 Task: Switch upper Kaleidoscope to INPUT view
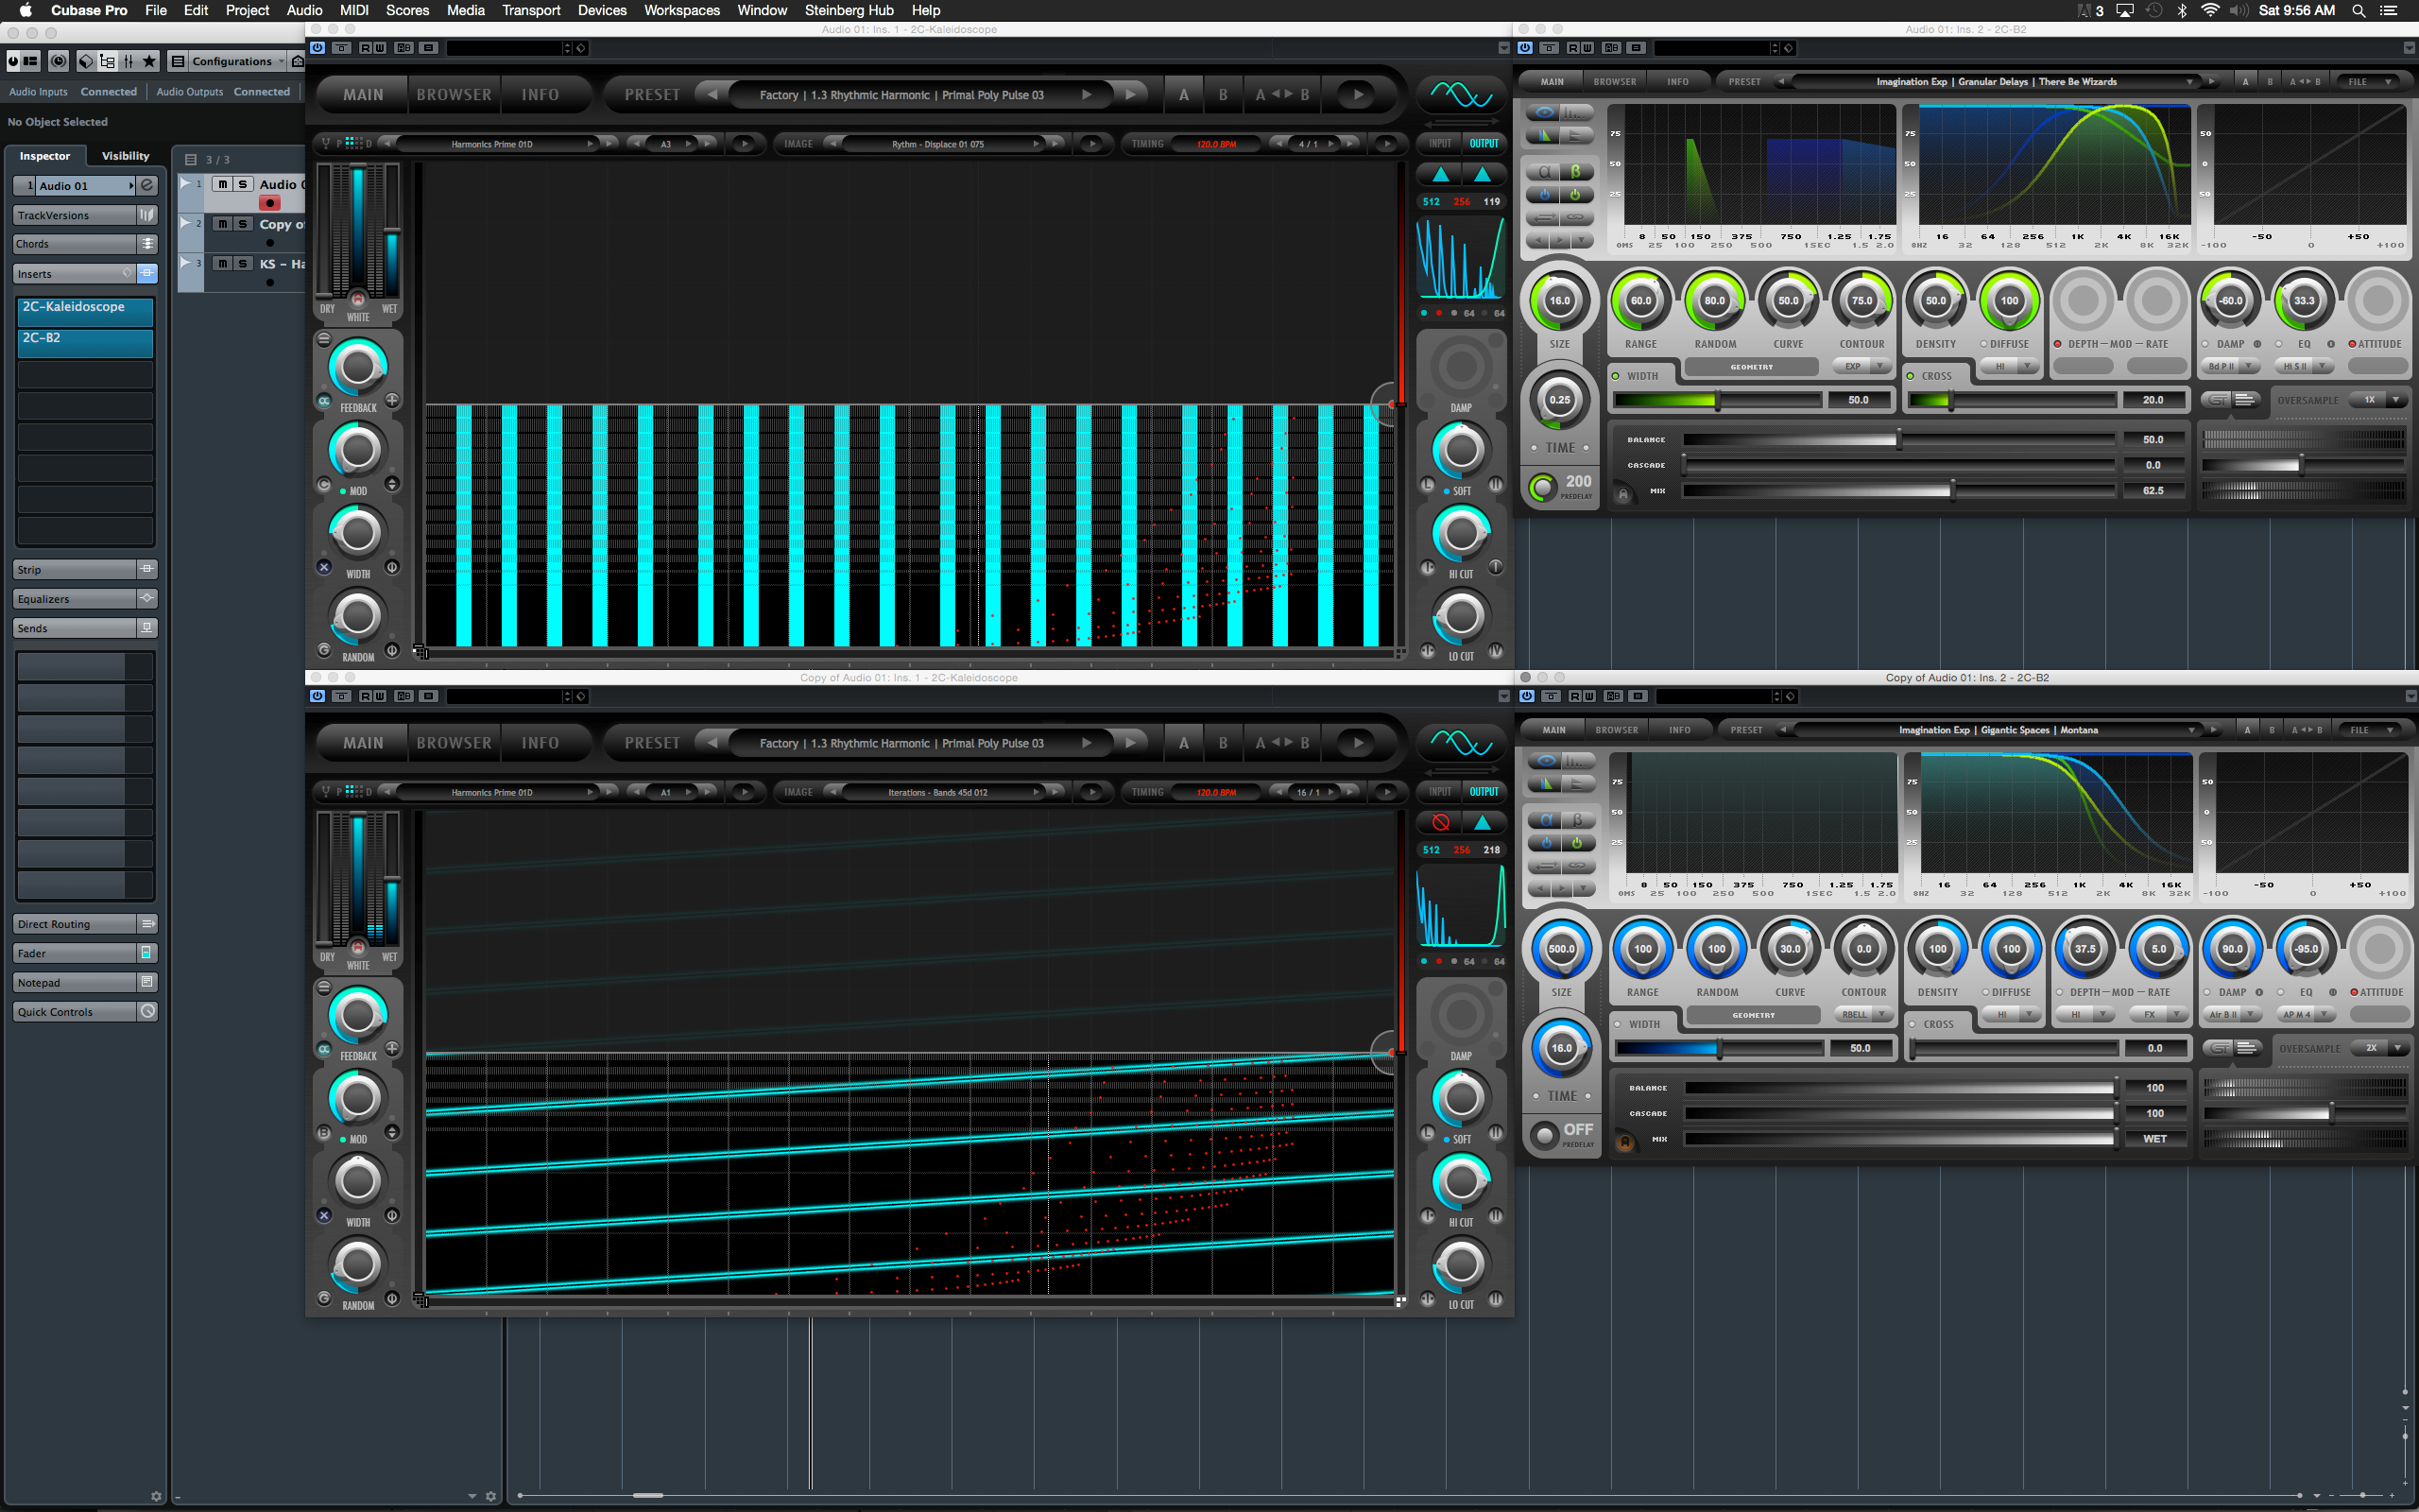pyautogui.click(x=1439, y=143)
